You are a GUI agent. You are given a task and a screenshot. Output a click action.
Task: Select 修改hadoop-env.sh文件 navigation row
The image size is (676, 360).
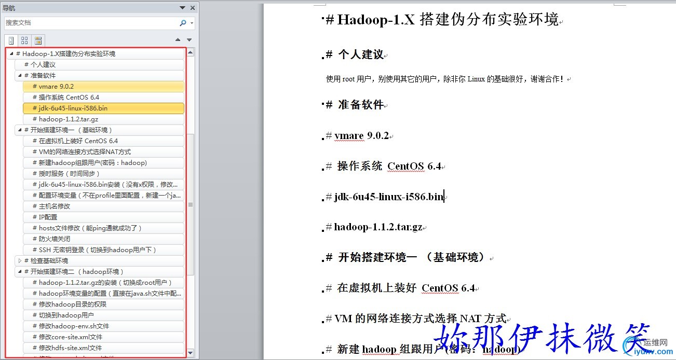(x=103, y=326)
